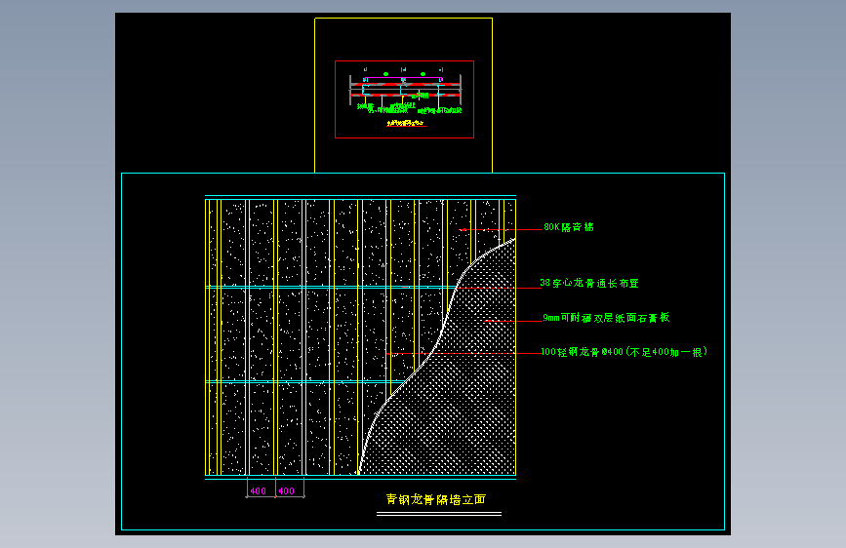
Task: Select the left '400' dimension value
Action: 258,490
